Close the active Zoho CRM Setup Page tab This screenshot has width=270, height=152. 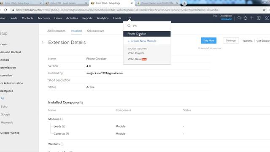(x=132, y=3)
